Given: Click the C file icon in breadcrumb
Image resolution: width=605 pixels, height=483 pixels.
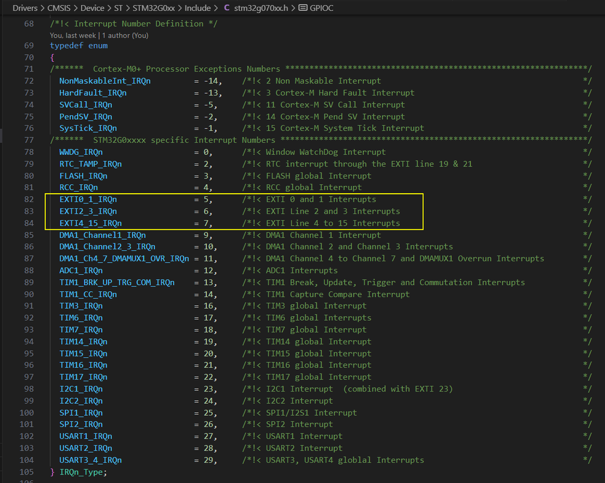Looking at the screenshot, I should 226,8.
